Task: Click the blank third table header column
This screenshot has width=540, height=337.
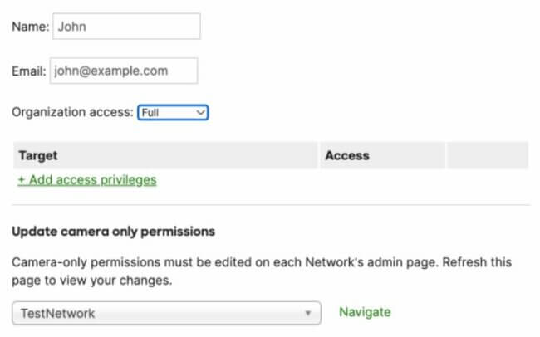Action: pos(488,155)
